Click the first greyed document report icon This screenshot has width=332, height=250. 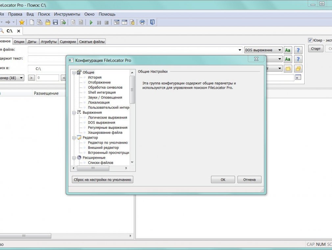73,22
